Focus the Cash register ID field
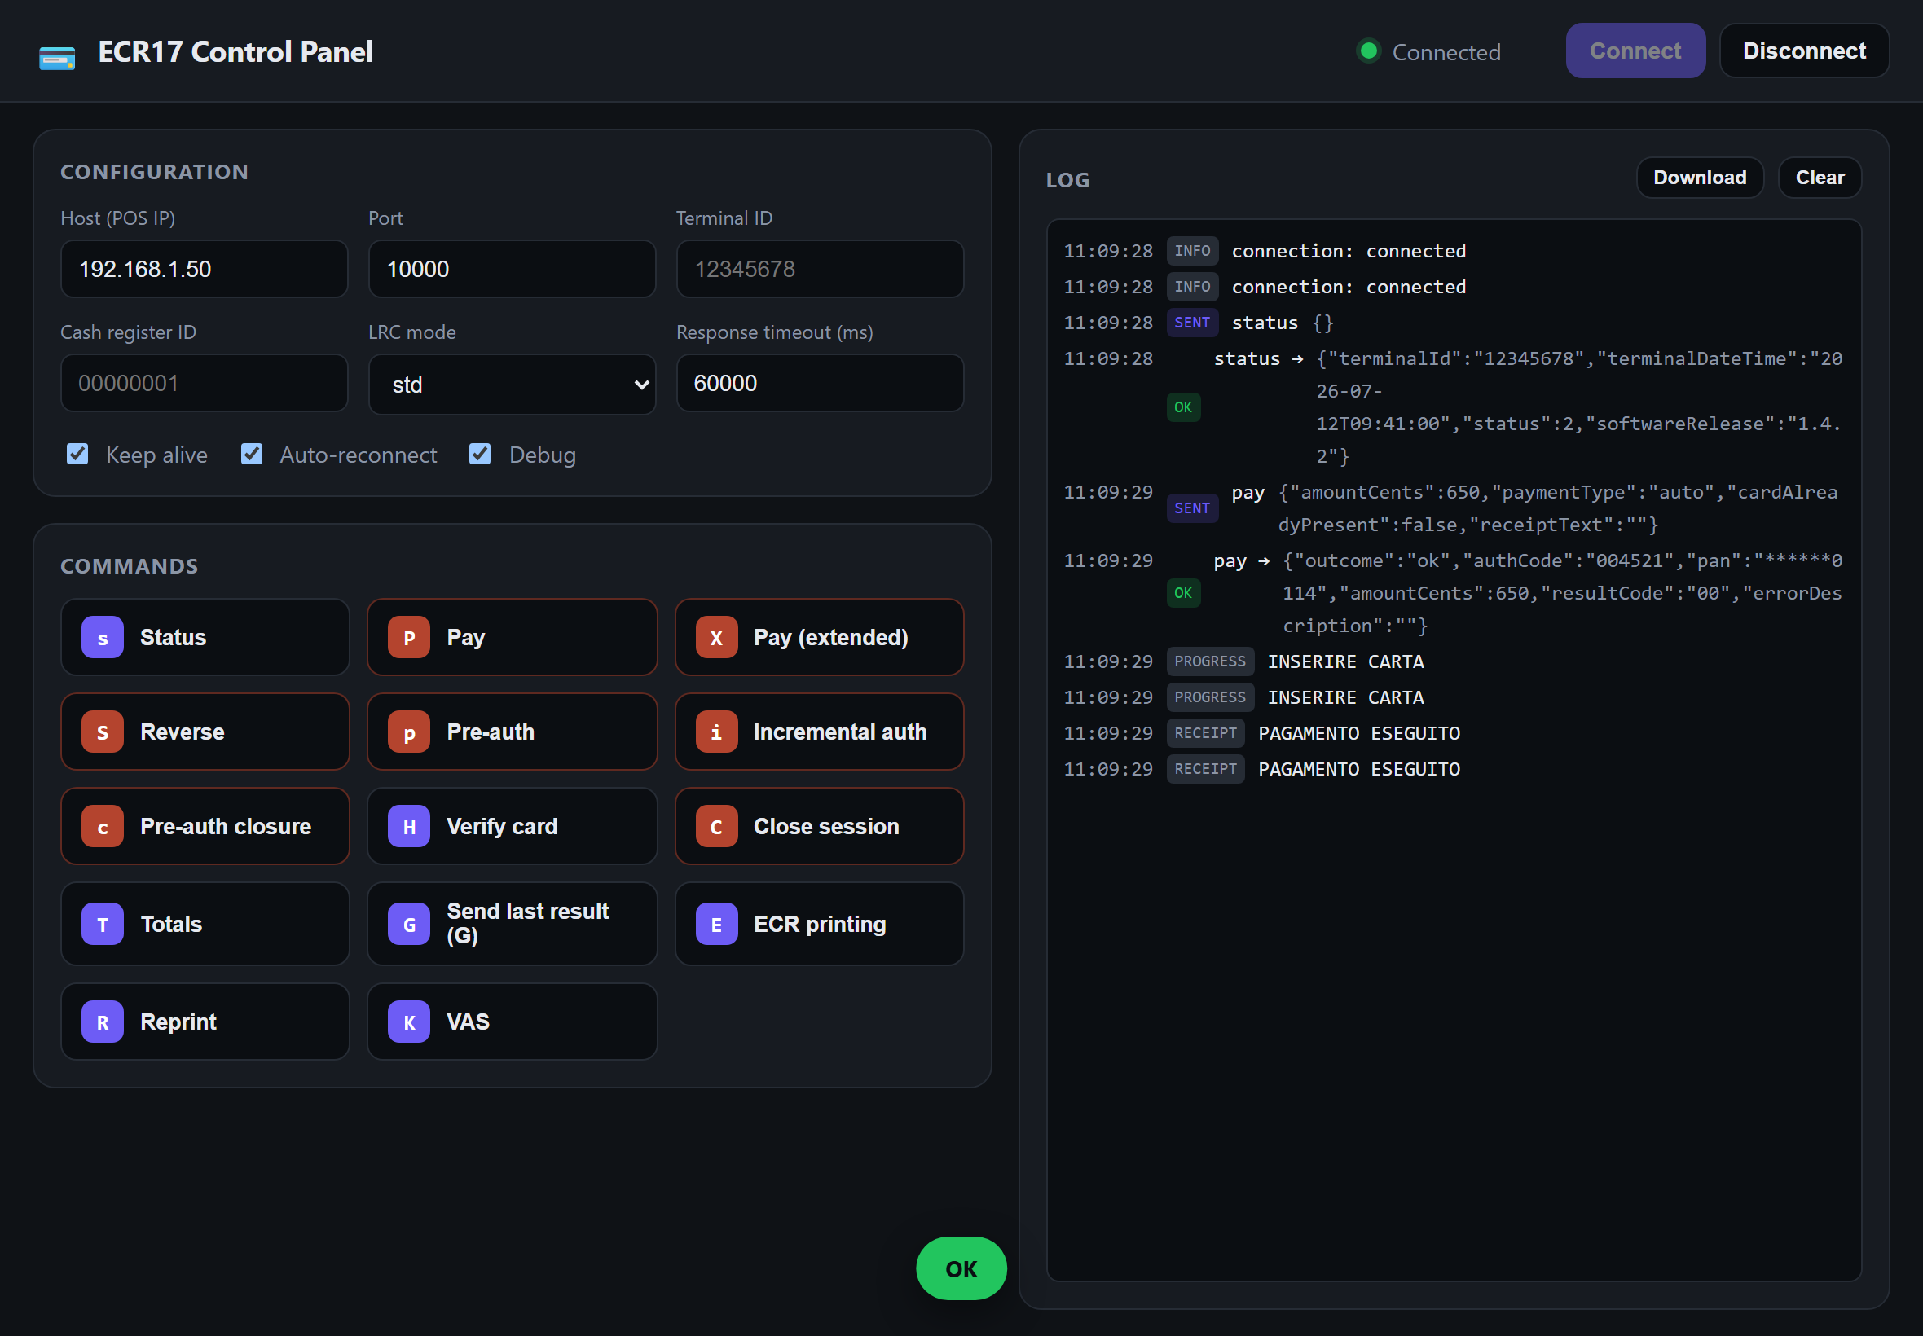The image size is (1923, 1336). [x=205, y=383]
